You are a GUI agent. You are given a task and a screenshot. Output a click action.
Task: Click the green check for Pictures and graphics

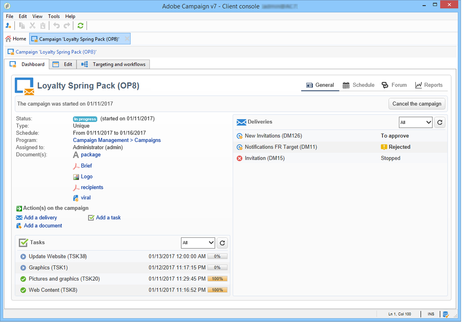[23, 279]
